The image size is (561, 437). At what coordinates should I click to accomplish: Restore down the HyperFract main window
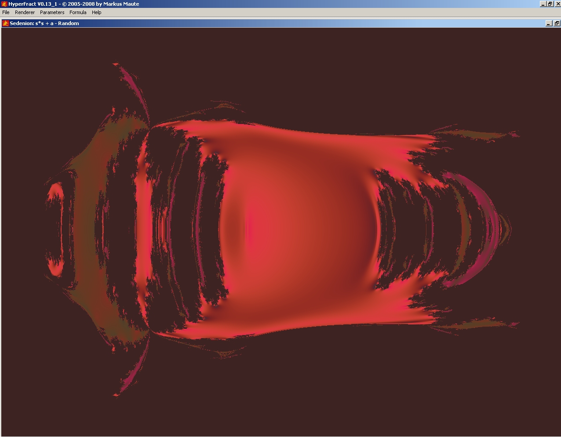[x=550, y=4]
